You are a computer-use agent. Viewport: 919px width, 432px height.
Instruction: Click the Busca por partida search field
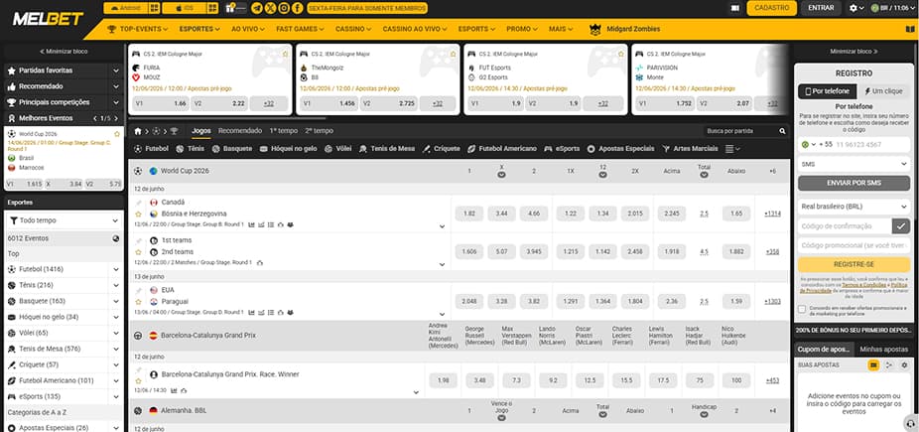click(740, 131)
